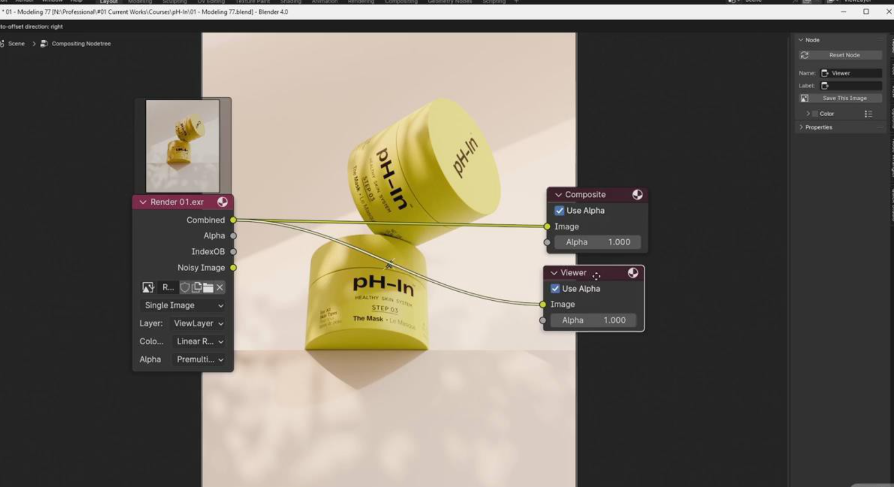Click the Combined output socket
894x487 pixels.
click(x=233, y=220)
